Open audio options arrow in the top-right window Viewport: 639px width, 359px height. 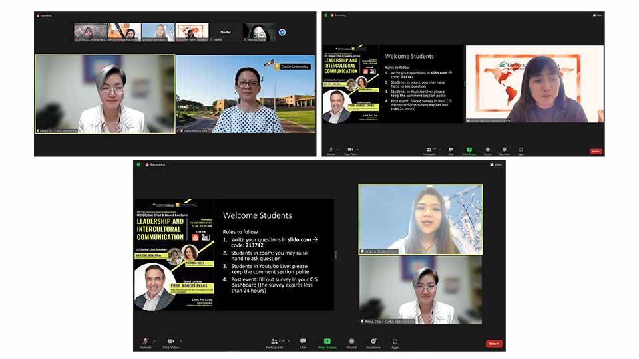point(338,150)
